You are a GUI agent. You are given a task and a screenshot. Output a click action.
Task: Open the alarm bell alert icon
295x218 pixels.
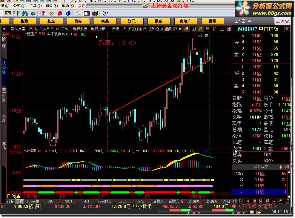(33, 13)
